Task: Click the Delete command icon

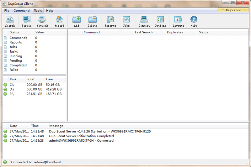Action: coord(92,21)
